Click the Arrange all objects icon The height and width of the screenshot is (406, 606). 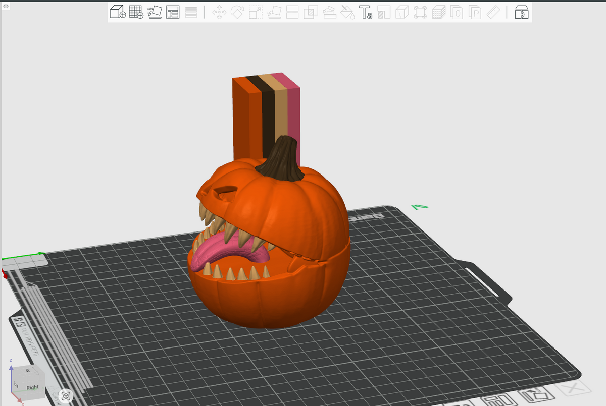[173, 12]
